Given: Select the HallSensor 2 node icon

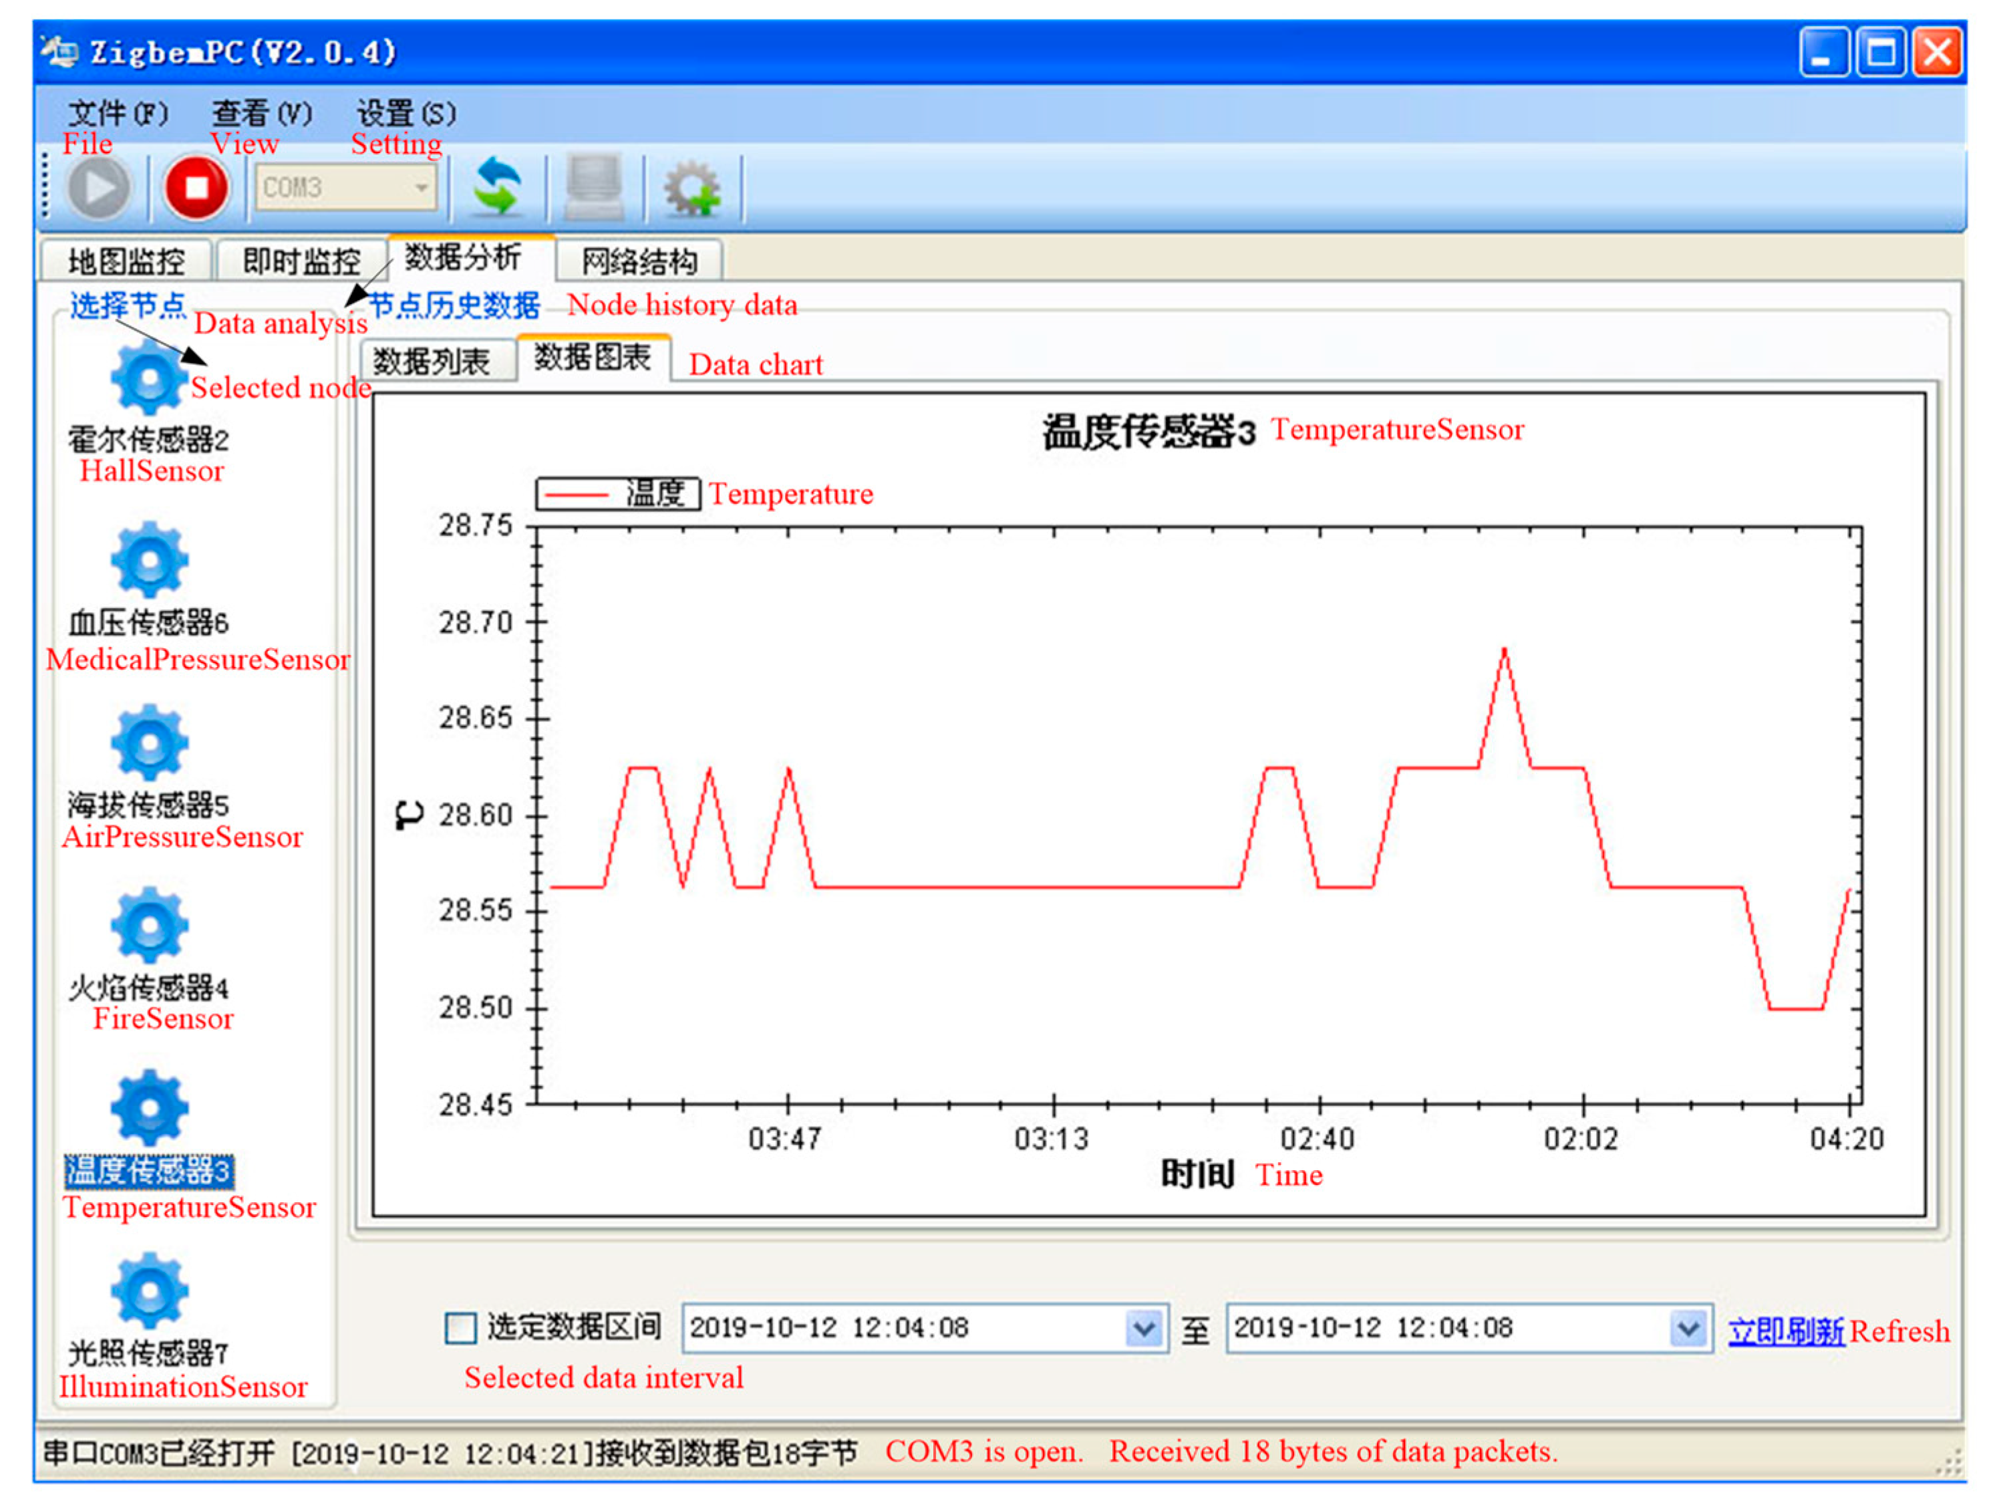Looking at the screenshot, I should tap(150, 380).
